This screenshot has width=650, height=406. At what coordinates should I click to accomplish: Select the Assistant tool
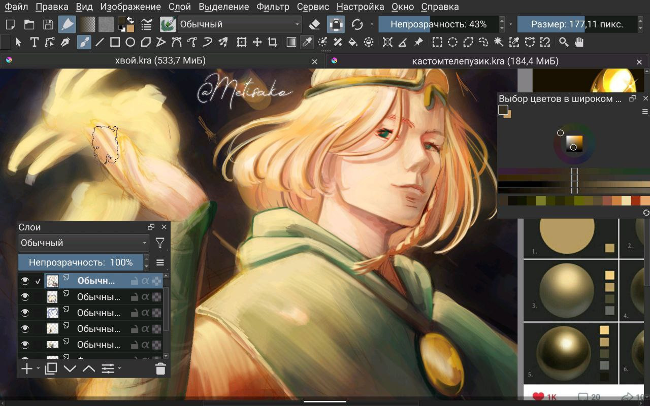(x=387, y=42)
